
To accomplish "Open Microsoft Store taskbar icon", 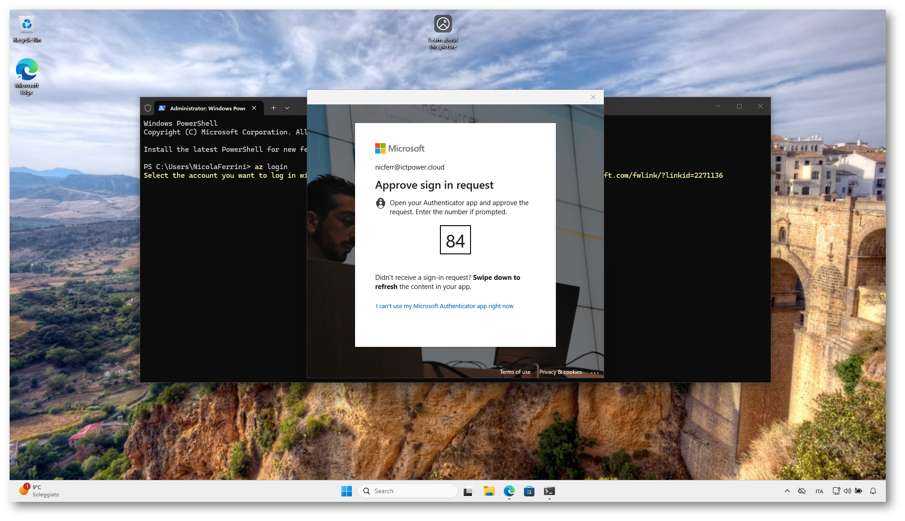I will coord(529,491).
